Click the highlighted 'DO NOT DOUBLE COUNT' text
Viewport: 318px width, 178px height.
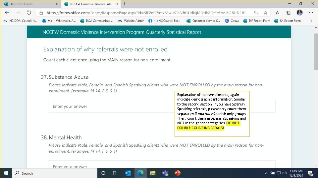pyautogui.click(x=208, y=125)
